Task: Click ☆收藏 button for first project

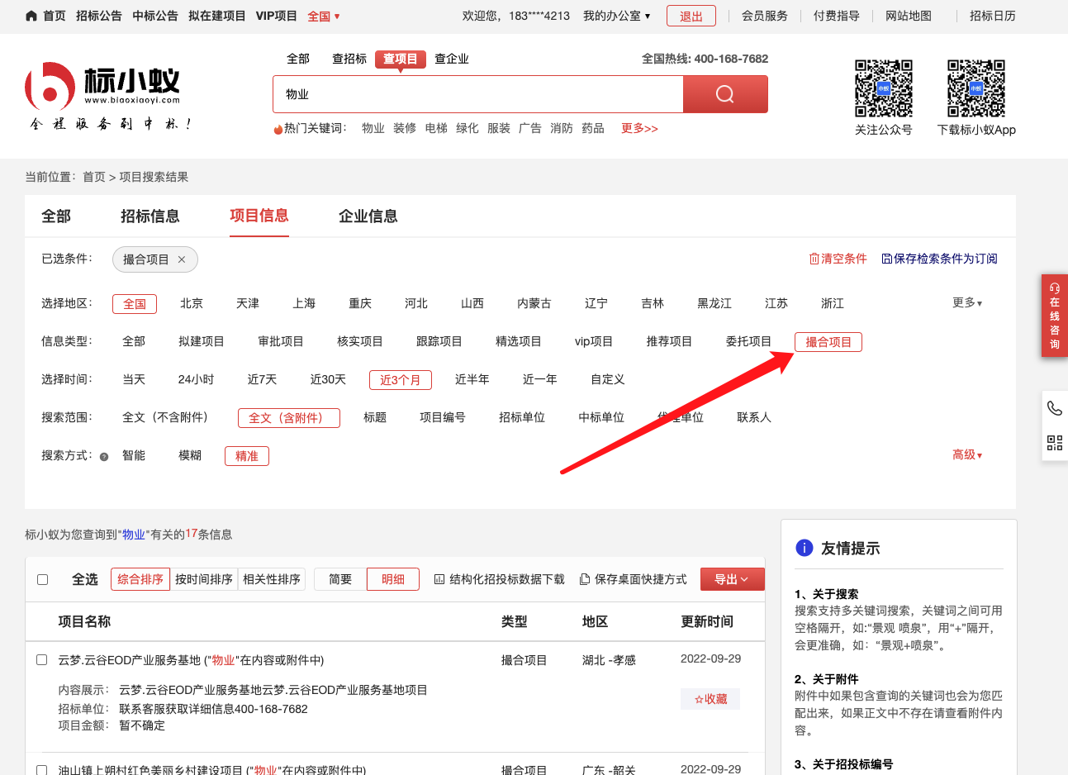Action: (710, 699)
